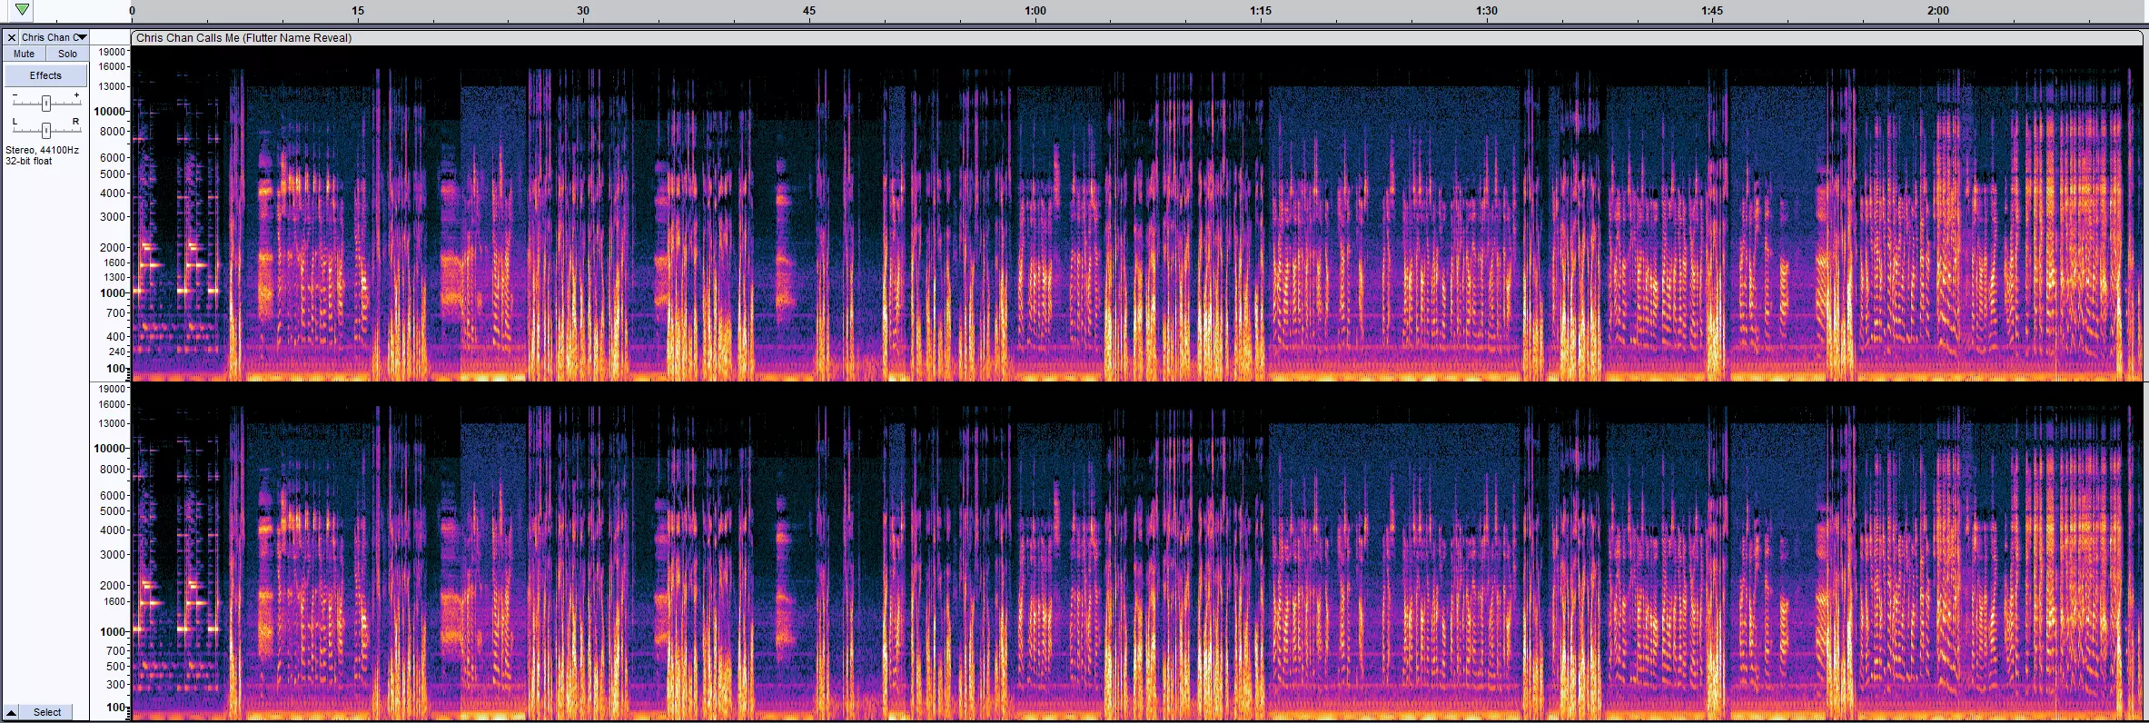Click the track's Select button
The height and width of the screenshot is (723, 2149).
[x=47, y=712]
